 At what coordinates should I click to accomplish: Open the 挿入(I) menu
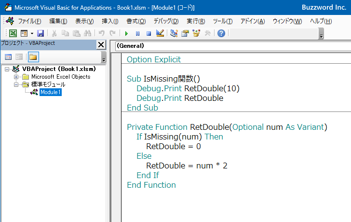tap(110, 21)
